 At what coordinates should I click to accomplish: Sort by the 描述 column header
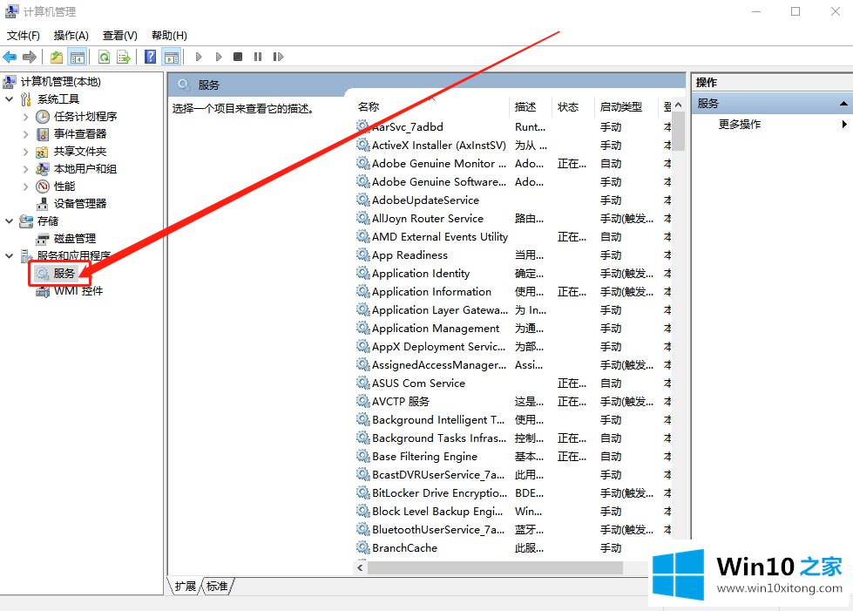[525, 106]
